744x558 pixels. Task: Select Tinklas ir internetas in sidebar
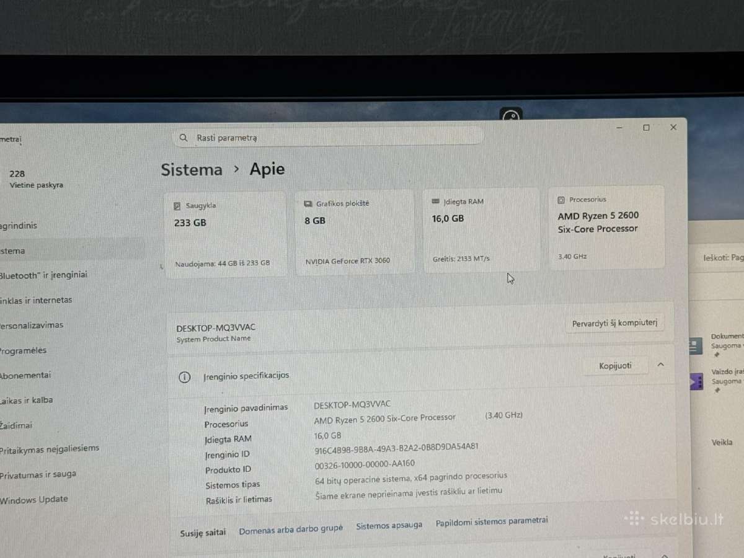pos(36,300)
